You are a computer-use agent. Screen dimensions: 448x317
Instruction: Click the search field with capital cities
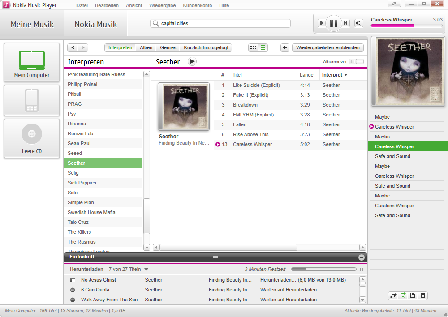point(220,23)
